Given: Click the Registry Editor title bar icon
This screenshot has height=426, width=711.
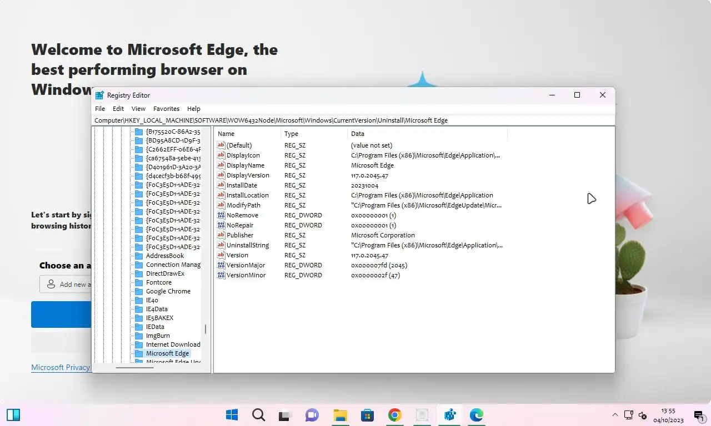Looking at the screenshot, I should click(99, 95).
